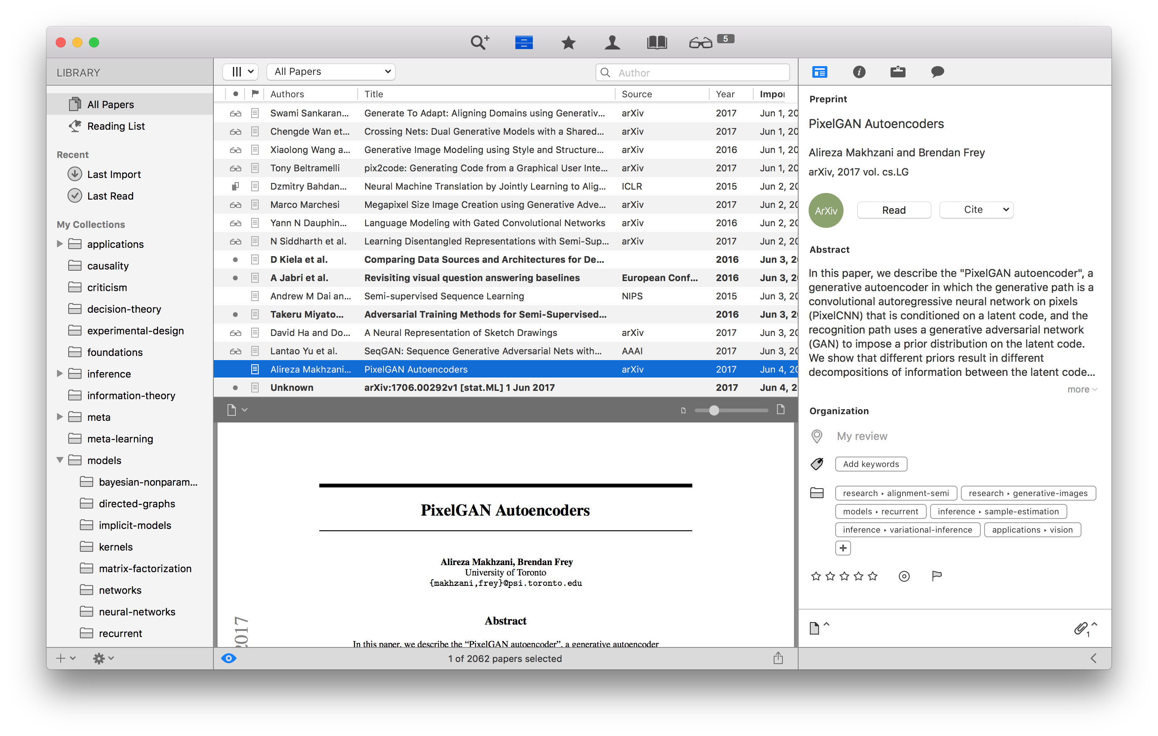Click the My review field
Image resolution: width=1158 pixels, height=736 pixels.
(862, 436)
